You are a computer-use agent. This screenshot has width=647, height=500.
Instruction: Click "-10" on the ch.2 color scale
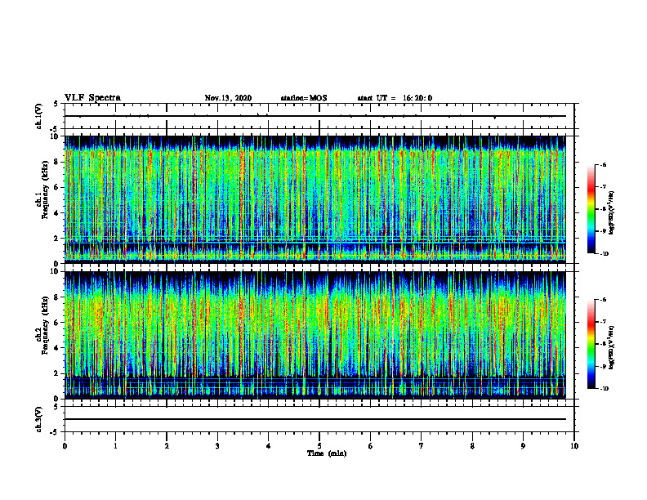tap(604, 389)
